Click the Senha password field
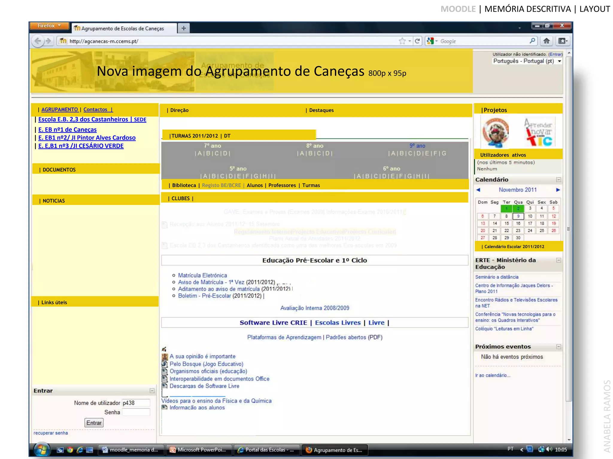613x459 pixels. click(x=136, y=412)
